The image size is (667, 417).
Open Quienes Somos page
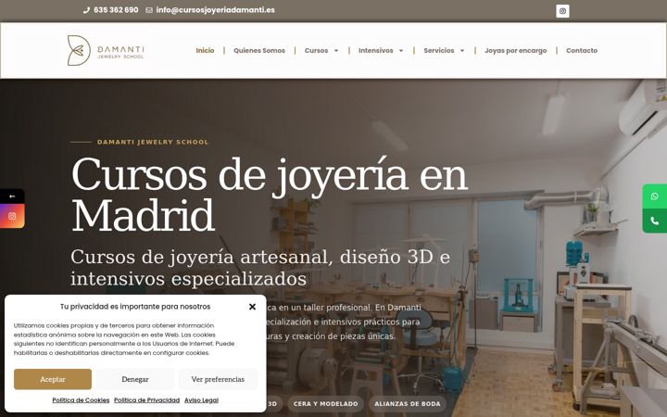point(259,50)
